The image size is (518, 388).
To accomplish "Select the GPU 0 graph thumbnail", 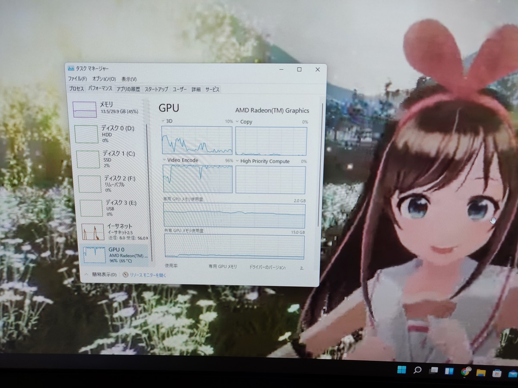I will coord(95,255).
